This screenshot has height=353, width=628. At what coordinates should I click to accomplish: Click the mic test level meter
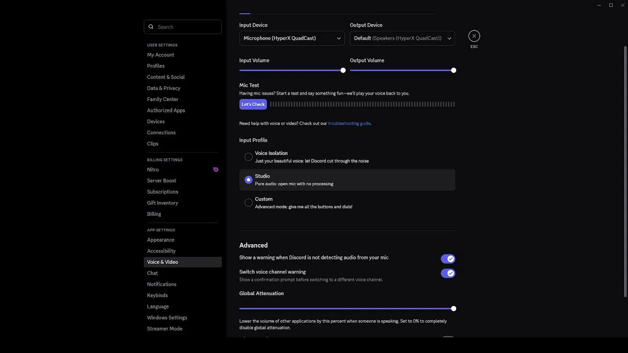(362, 104)
